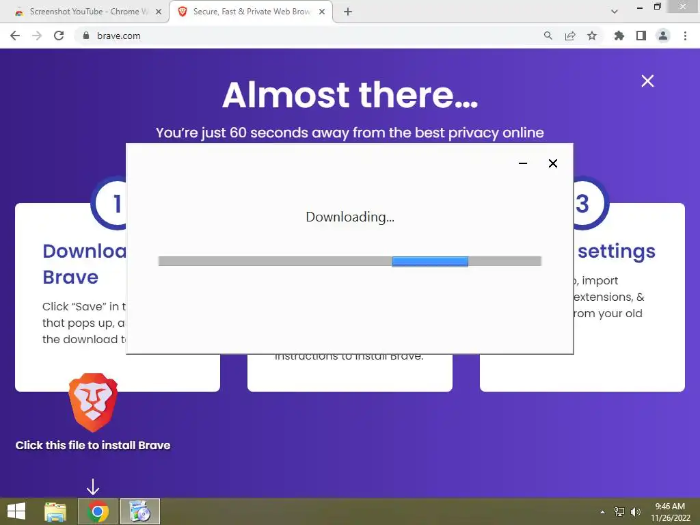700x525 pixels.
Task: Click Chrome icon in taskbar
Action: [98, 511]
